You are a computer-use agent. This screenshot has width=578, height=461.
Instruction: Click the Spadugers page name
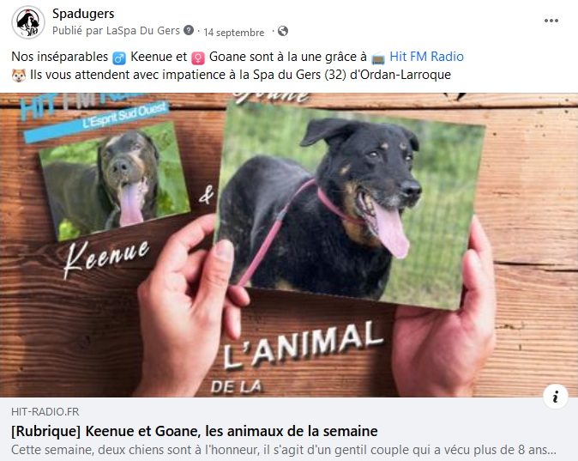[x=83, y=14]
